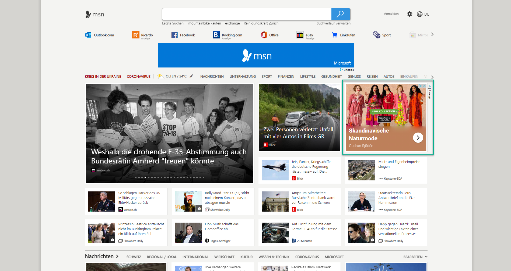This screenshot has height=271, width=511.
Task: Open the SCHWEIZ news subsection
Action: click(134, 257)
